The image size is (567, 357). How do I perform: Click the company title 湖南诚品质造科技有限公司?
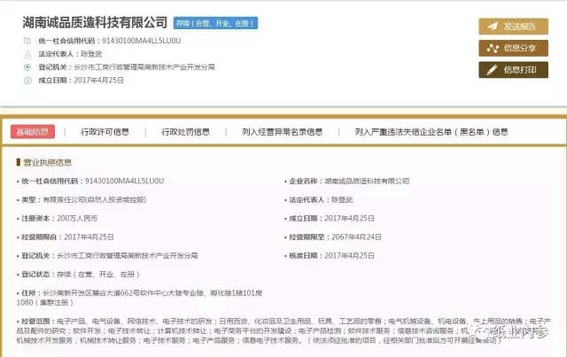(x=95, y=22)
